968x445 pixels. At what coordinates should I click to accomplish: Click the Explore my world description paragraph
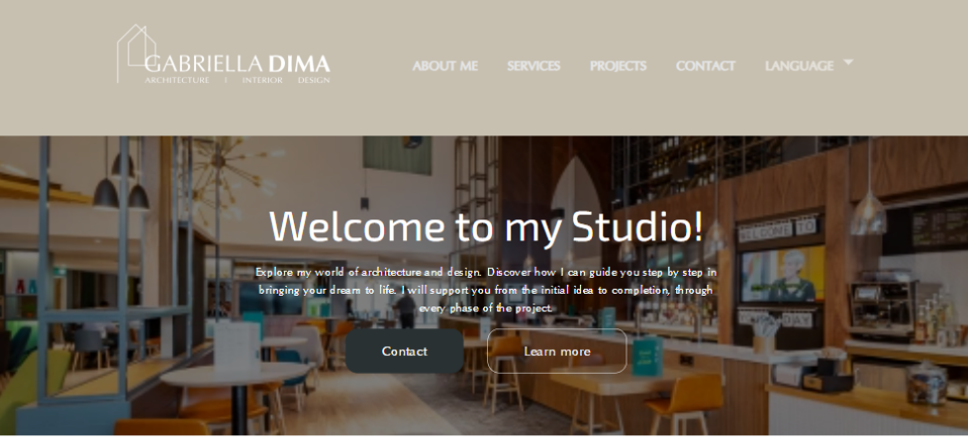pyautogui.click(x=486, y=290)
